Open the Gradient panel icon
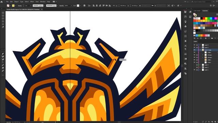The height and width of the screenshot is (123, 218). coord(185,59)
